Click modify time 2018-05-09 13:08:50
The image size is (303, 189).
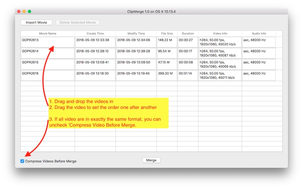[136, 64]
